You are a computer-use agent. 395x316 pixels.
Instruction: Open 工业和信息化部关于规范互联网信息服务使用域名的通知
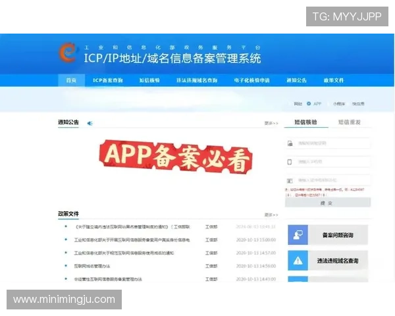pos(124,253)
